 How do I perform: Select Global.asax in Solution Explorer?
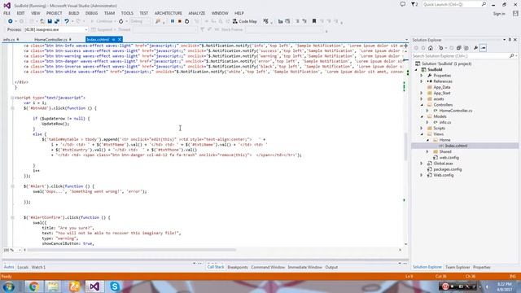tap(443, 164)
